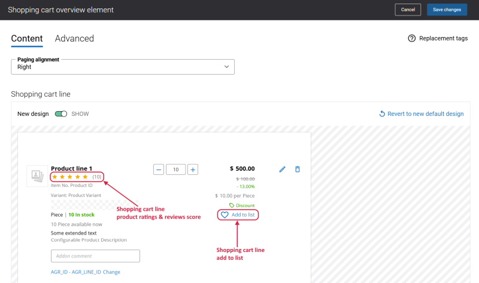The height and width of the screenshot is (283, 479).
Task: Switch to the Advanced tab
Action: pos(74,39)
